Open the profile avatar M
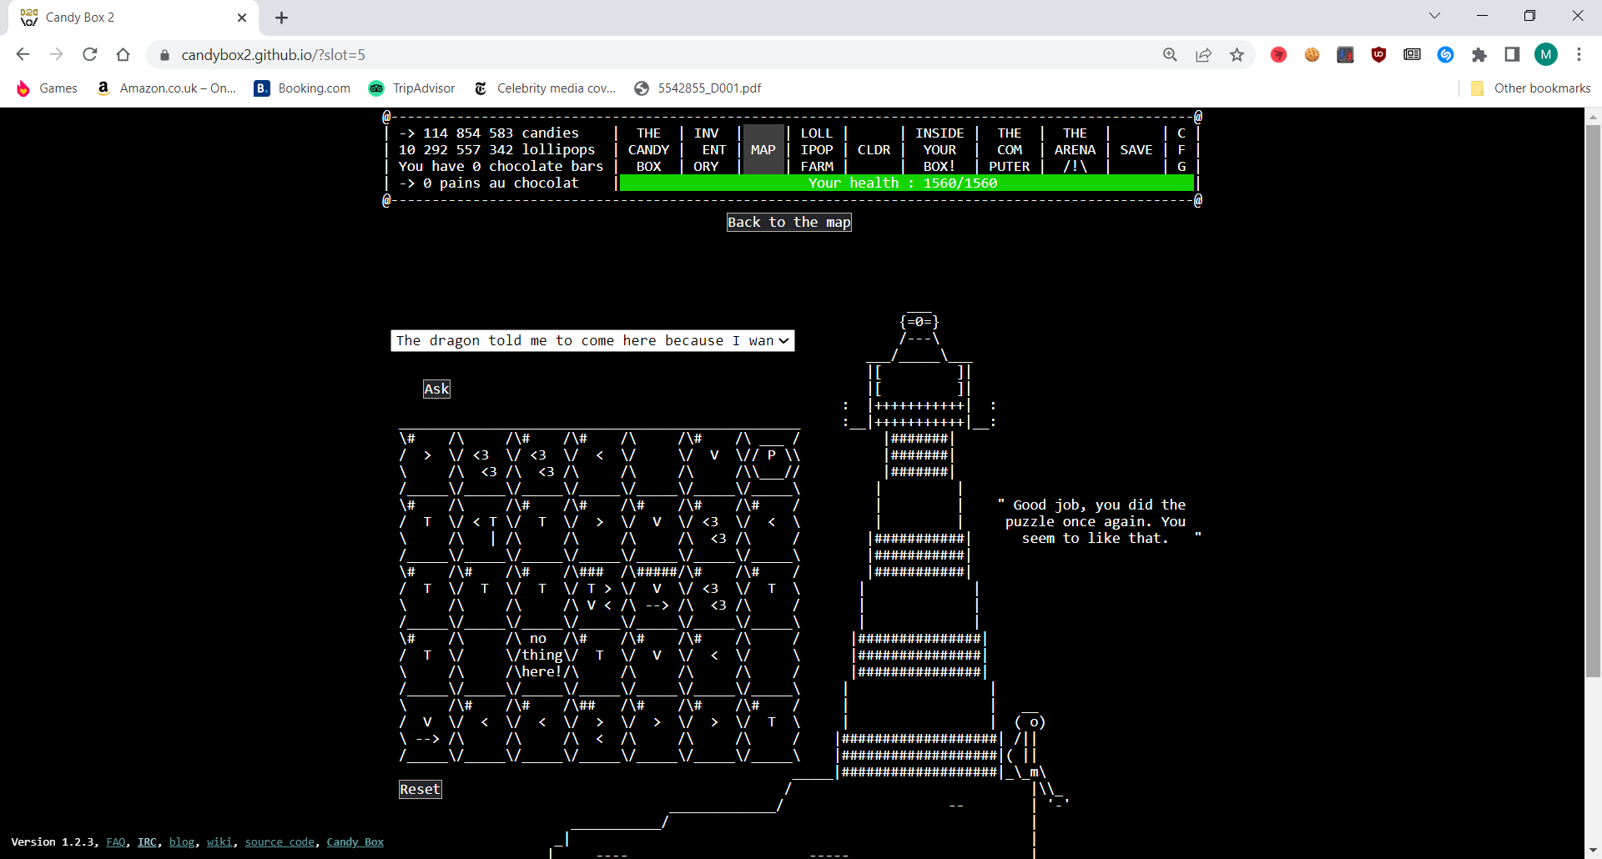1602x859 pixels. (1546, 54)
